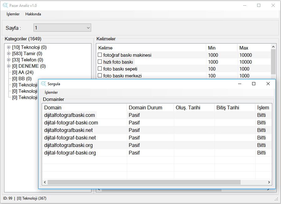Image resolution: width=281 pixels, height=204 pixels.
Task: Select the [583] Tamir (0) category
Action: tap(27, 54)
